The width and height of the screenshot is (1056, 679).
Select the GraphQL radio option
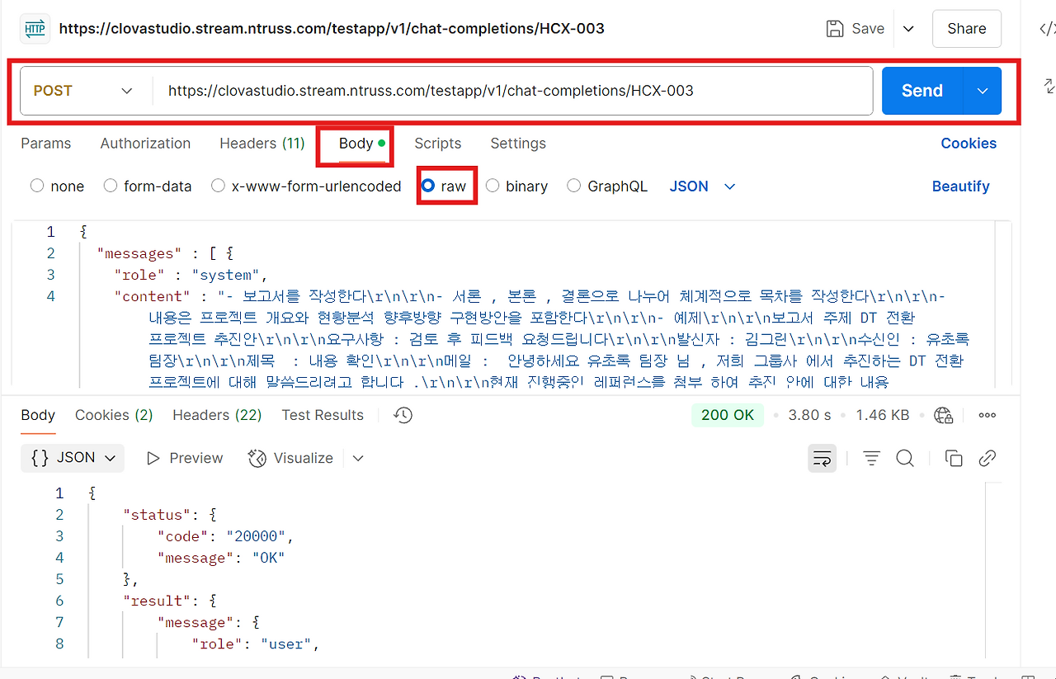574,186
